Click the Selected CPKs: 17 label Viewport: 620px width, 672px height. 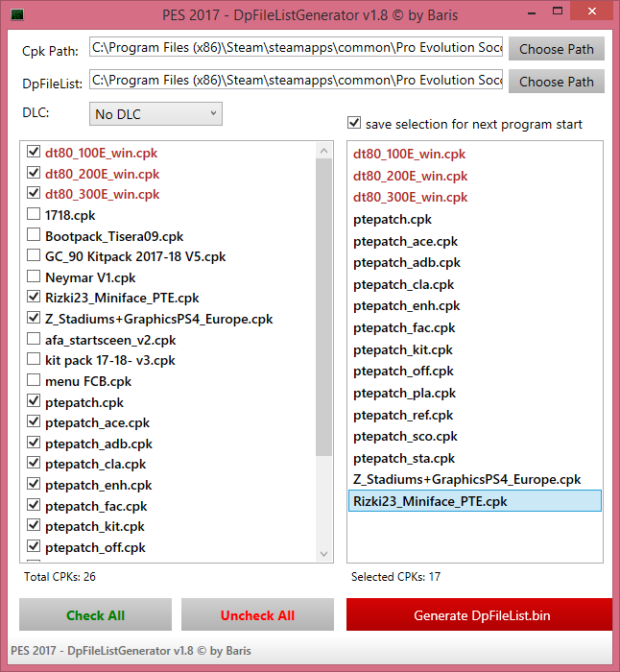point(395,576)
